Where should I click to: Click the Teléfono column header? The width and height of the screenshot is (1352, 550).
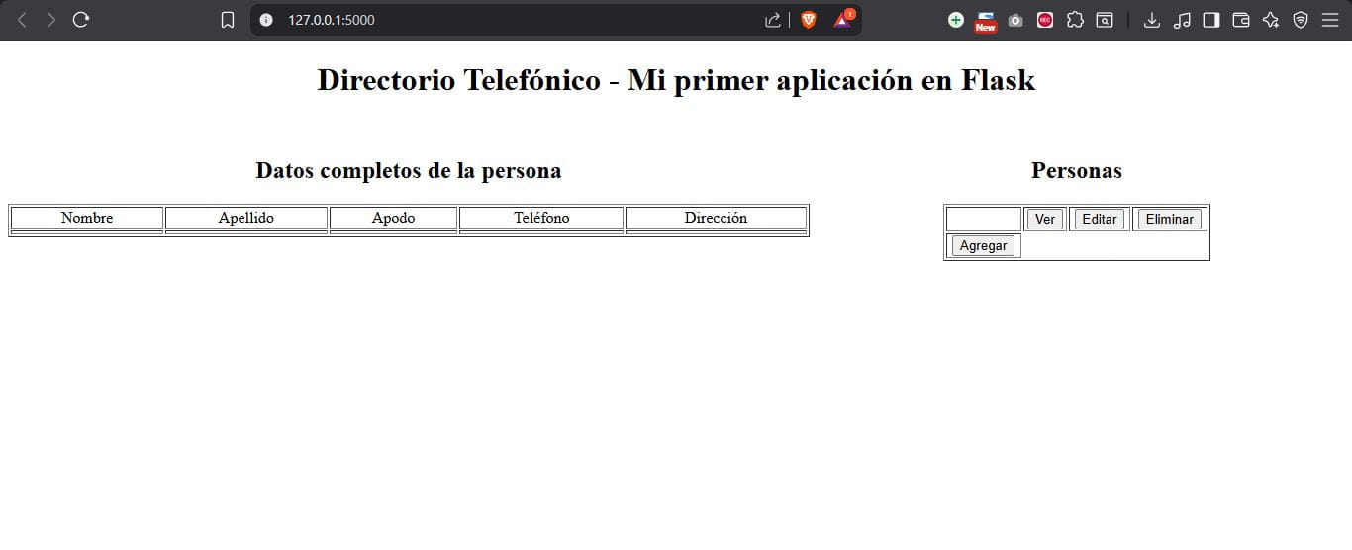coord(541,218)
